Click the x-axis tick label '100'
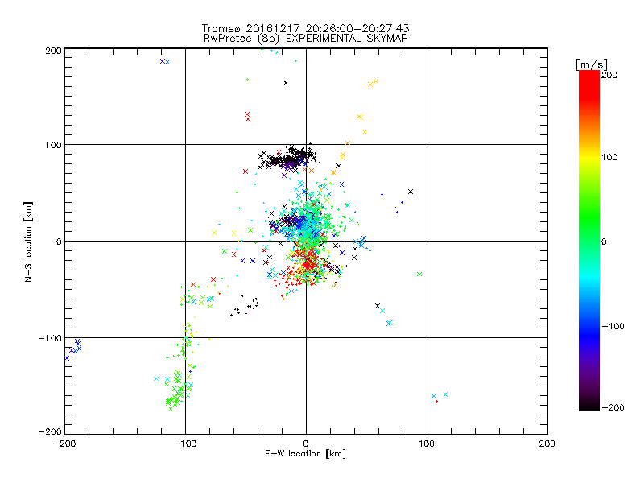Screen dimensions: 644x483 pos(427,444)
